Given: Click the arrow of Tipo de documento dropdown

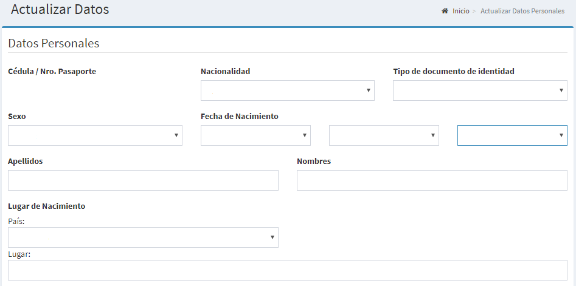Looking at the screenshot, I should click(561, 90).
